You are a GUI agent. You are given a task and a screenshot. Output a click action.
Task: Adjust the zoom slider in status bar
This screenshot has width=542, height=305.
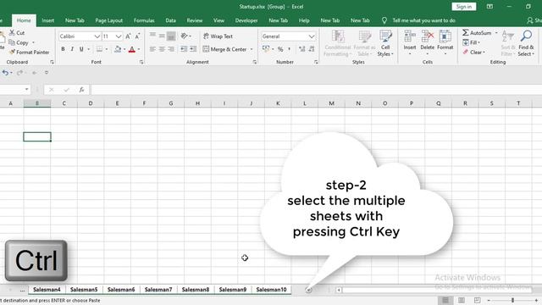512,300
